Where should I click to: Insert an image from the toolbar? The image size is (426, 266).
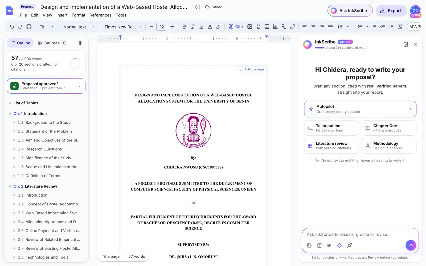point(249,27)
